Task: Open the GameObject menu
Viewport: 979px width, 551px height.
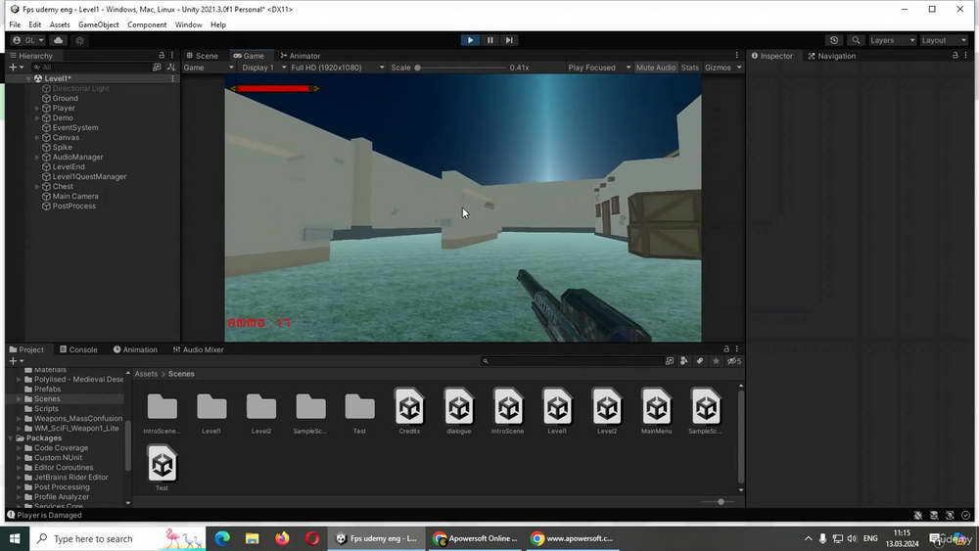Action: click(99, 25)
